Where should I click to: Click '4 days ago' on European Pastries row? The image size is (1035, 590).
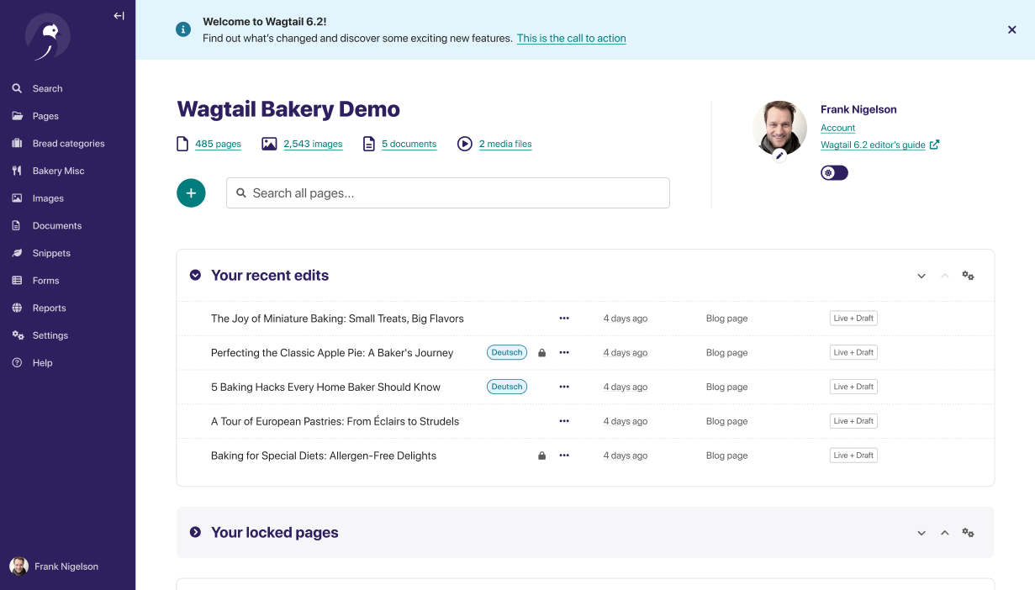(x=626, y=422)
